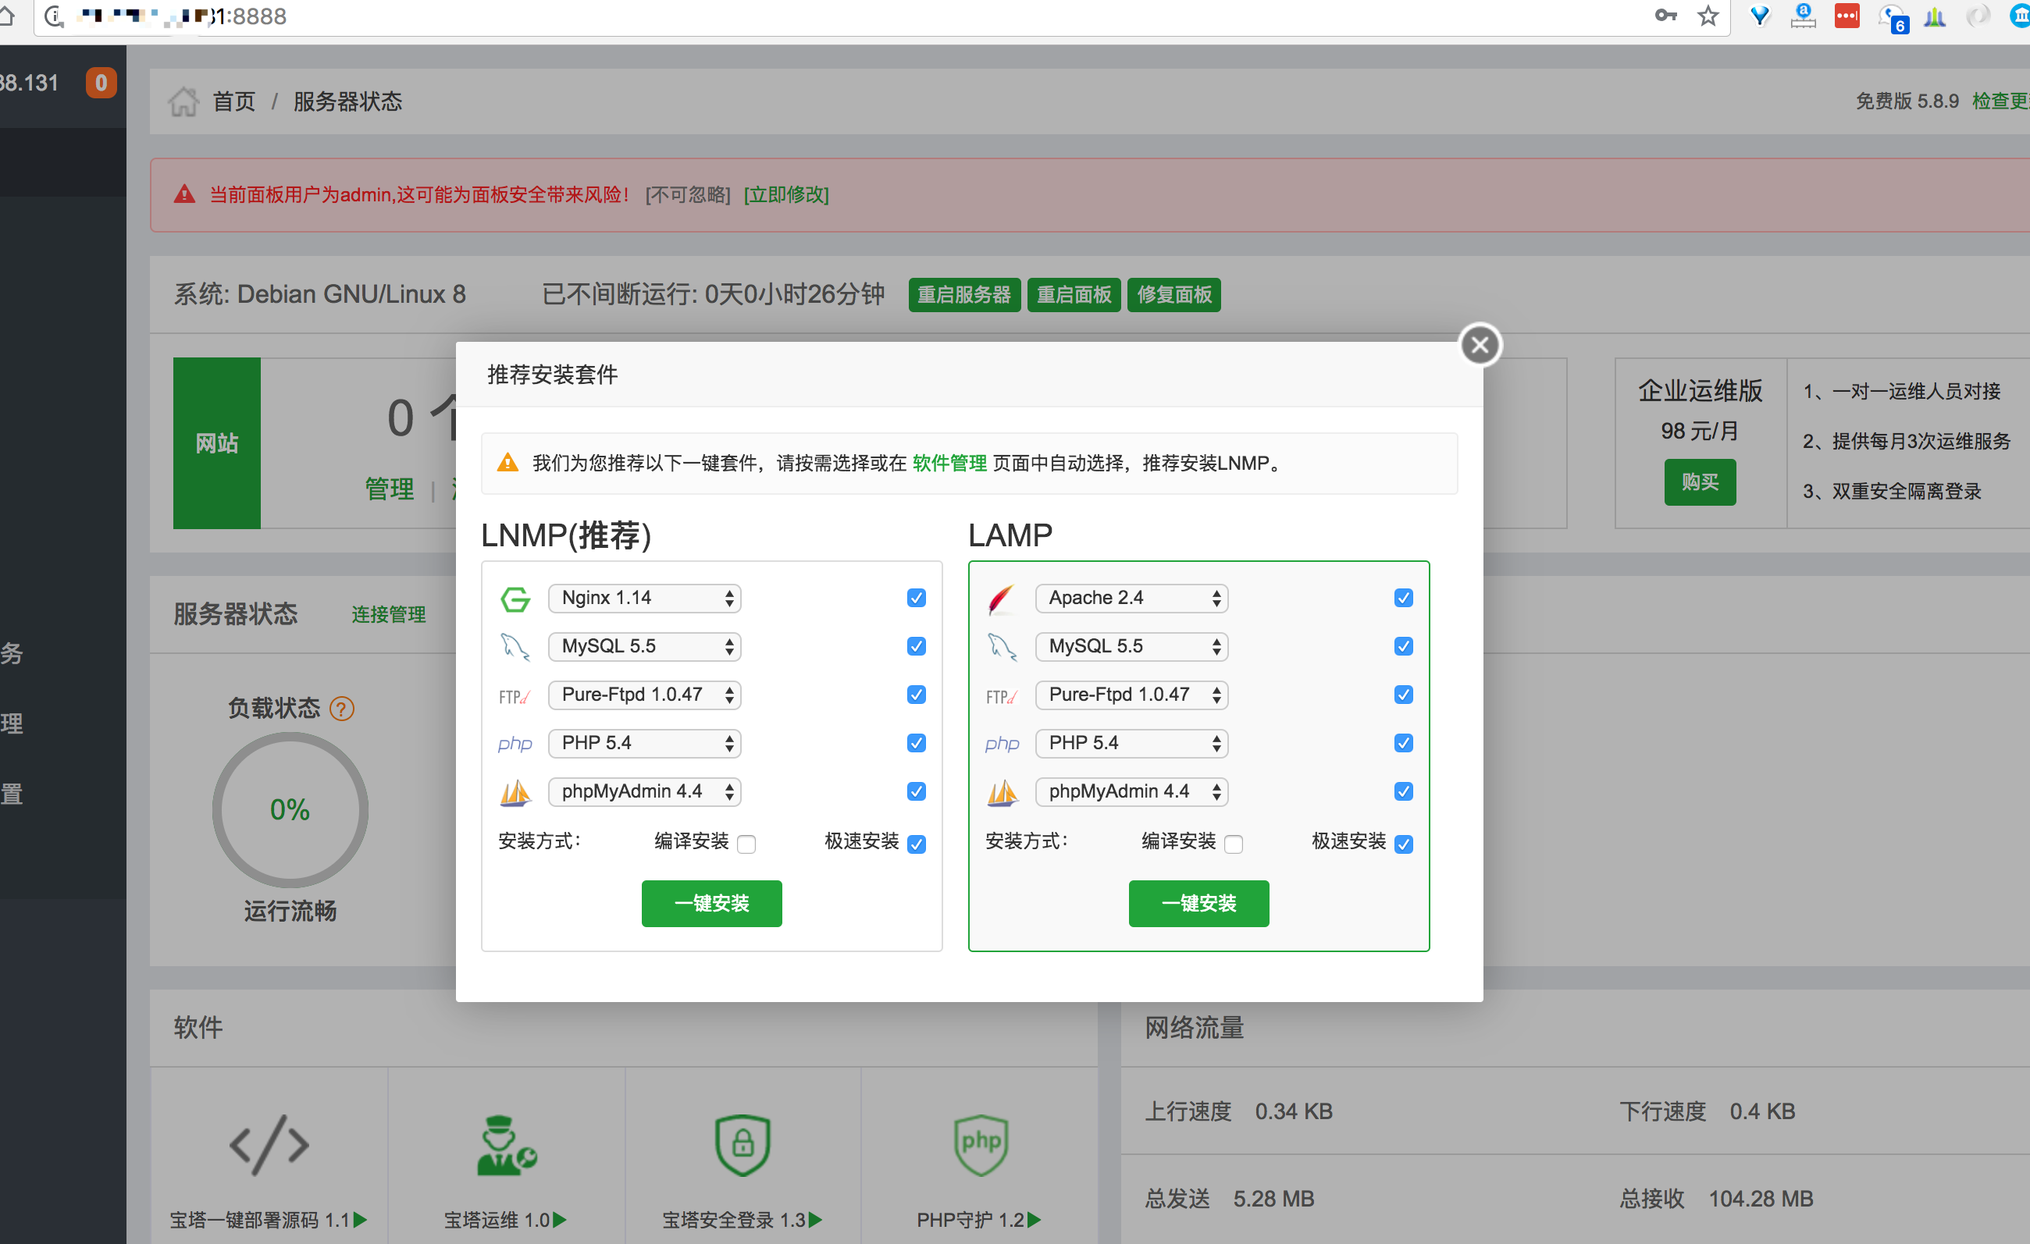Click the phpMyAdmin sailboat icon in LAMP

pos(1003,793)
